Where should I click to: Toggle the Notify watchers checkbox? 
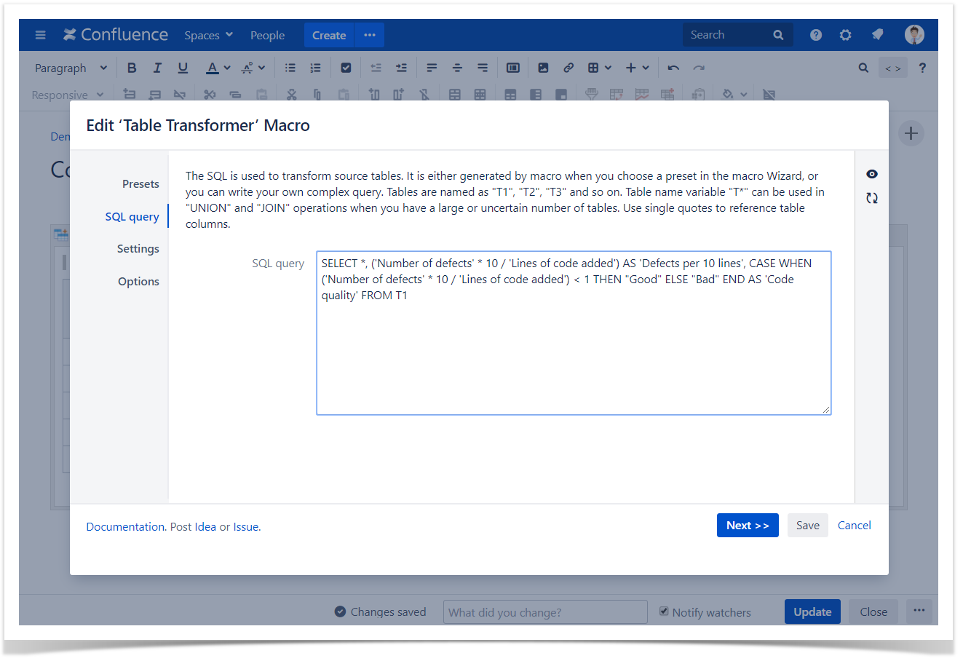pos(664,611)
